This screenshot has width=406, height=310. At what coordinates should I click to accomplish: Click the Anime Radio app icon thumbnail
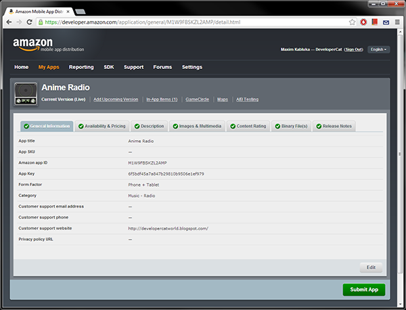26,94
